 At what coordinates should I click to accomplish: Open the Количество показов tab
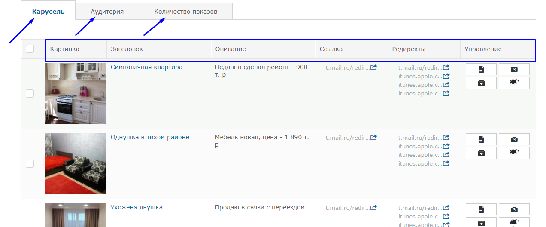click(186, 12)
